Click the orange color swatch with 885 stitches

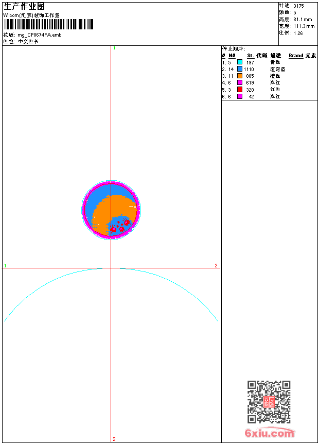point(240,76)
